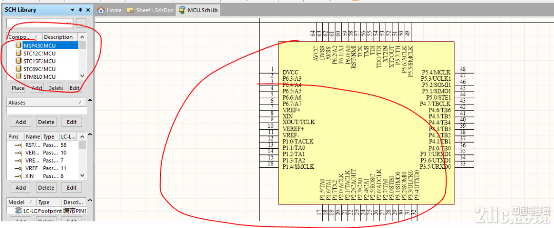Screen dimensions: 554x228
Task: Click the down arrow of the components list scrollbar
Action: tap(82, 76)
